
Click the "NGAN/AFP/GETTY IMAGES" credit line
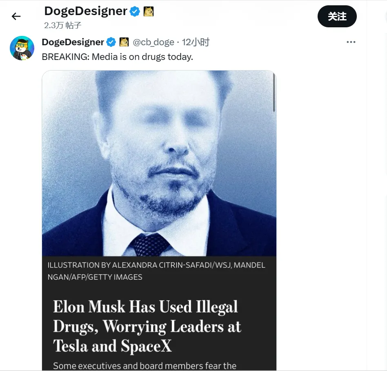(95, 277)
